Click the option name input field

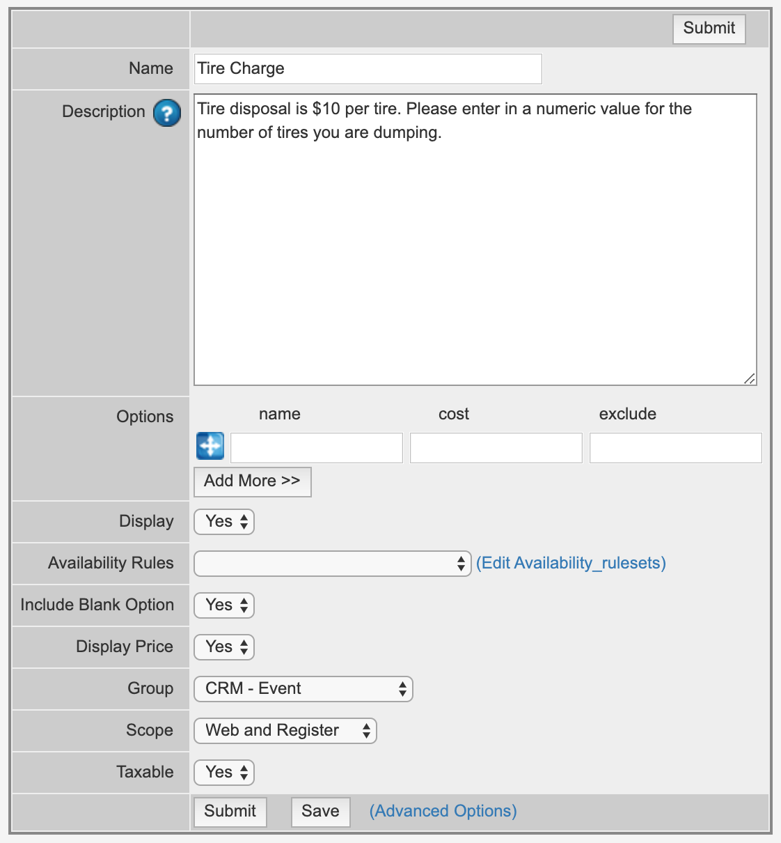pos(317,448)
